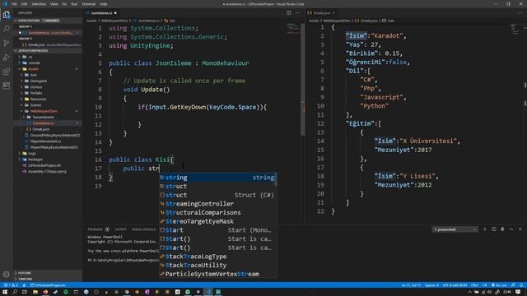Open the Terminal menu
This screenshot has height=296, width=527.
[x=89, y=4]
